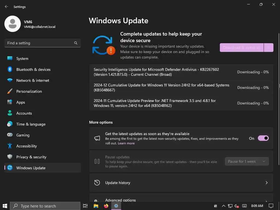280x210 pixels.
Task: Open Bluetooth & devices settings
Action: coord(43,69)
